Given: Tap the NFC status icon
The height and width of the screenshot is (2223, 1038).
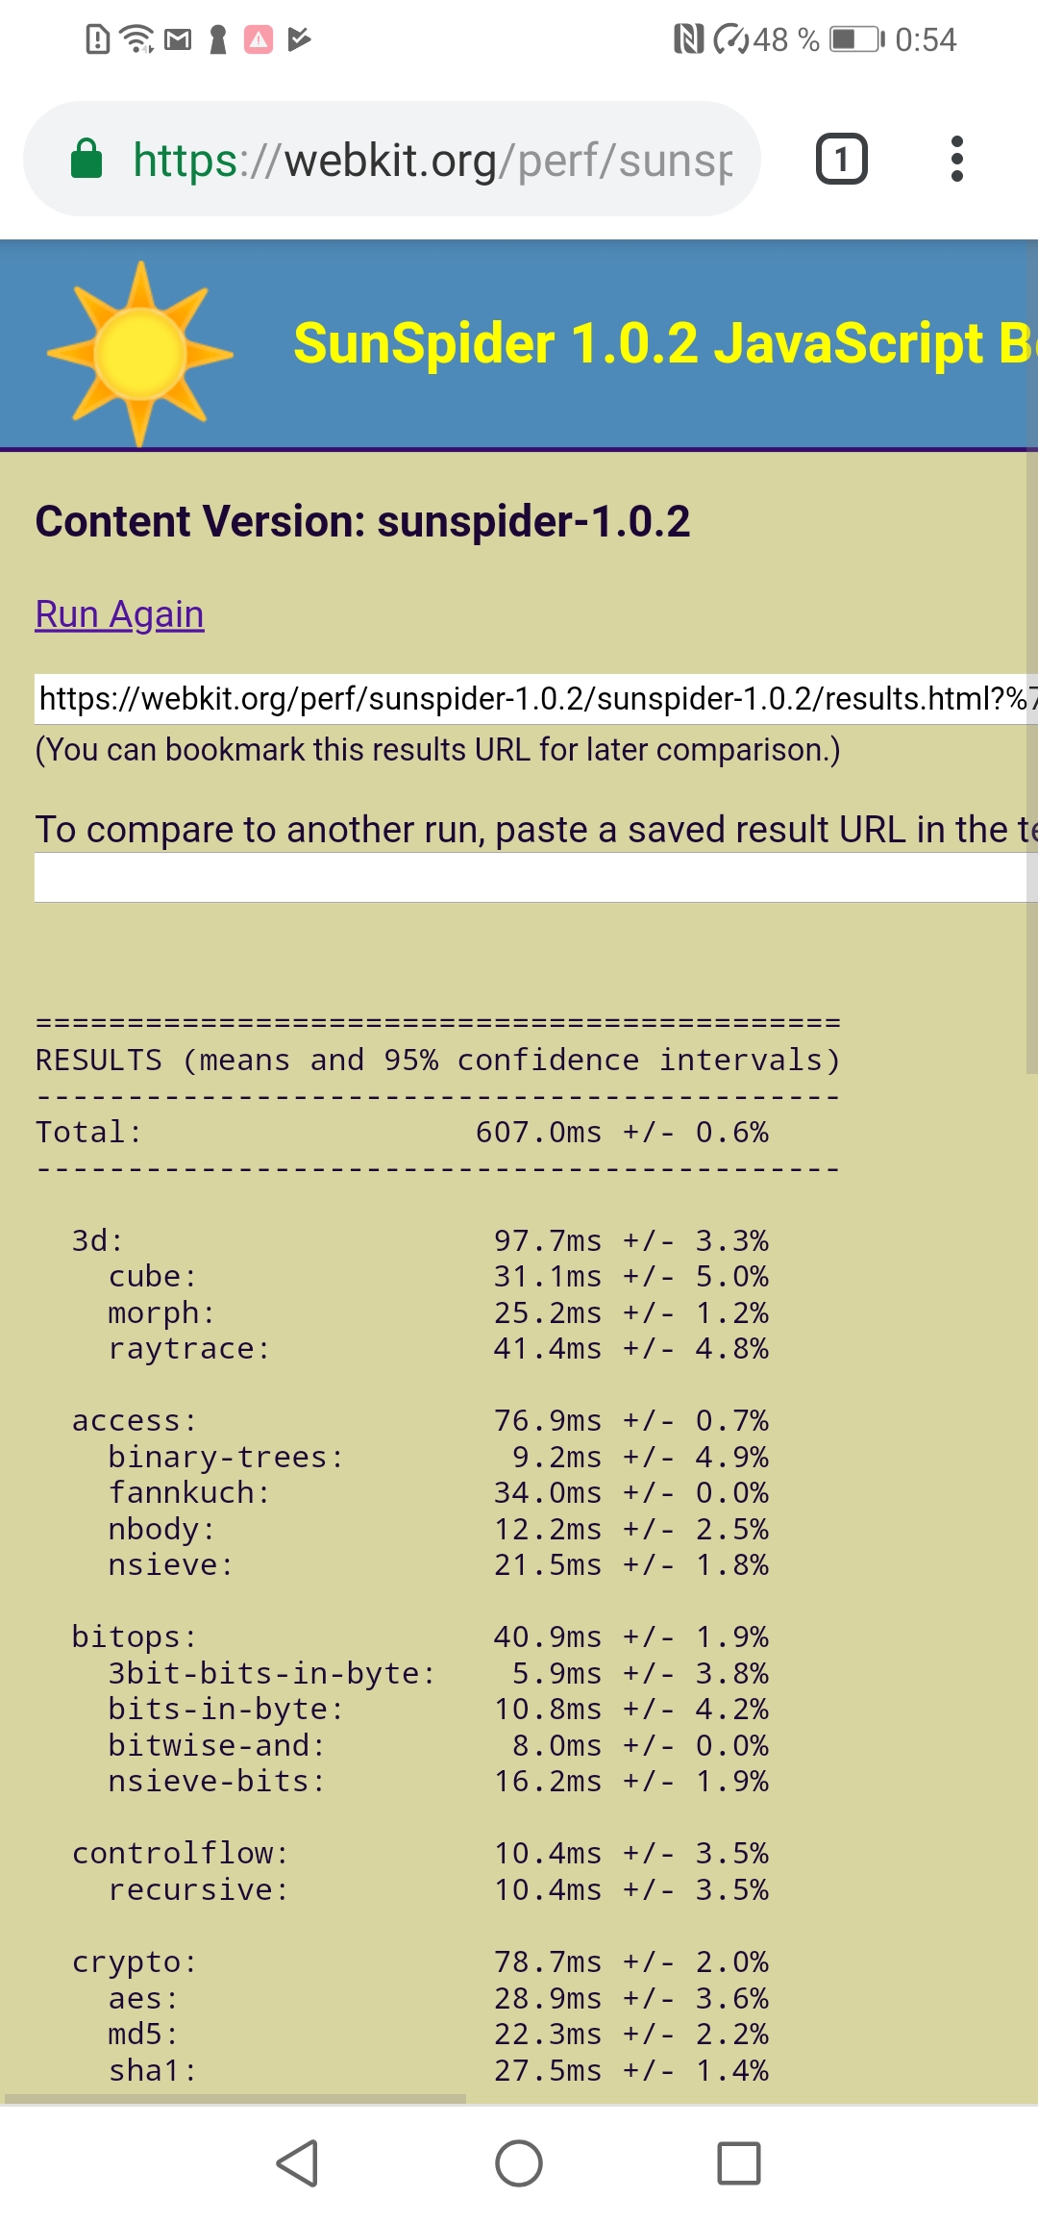Looking at the screenshot, I should (x=688, y=39).
